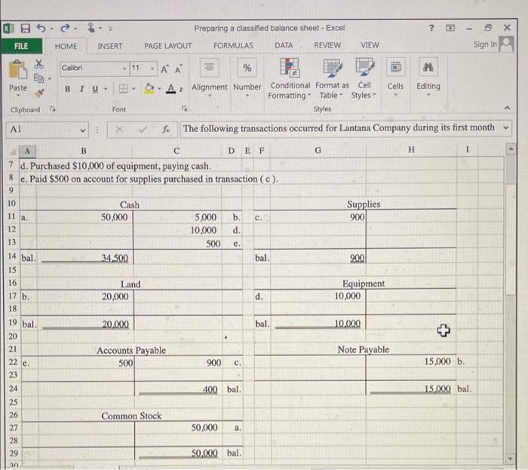Open the Name Box dropdown arrow

coord(82,130)
